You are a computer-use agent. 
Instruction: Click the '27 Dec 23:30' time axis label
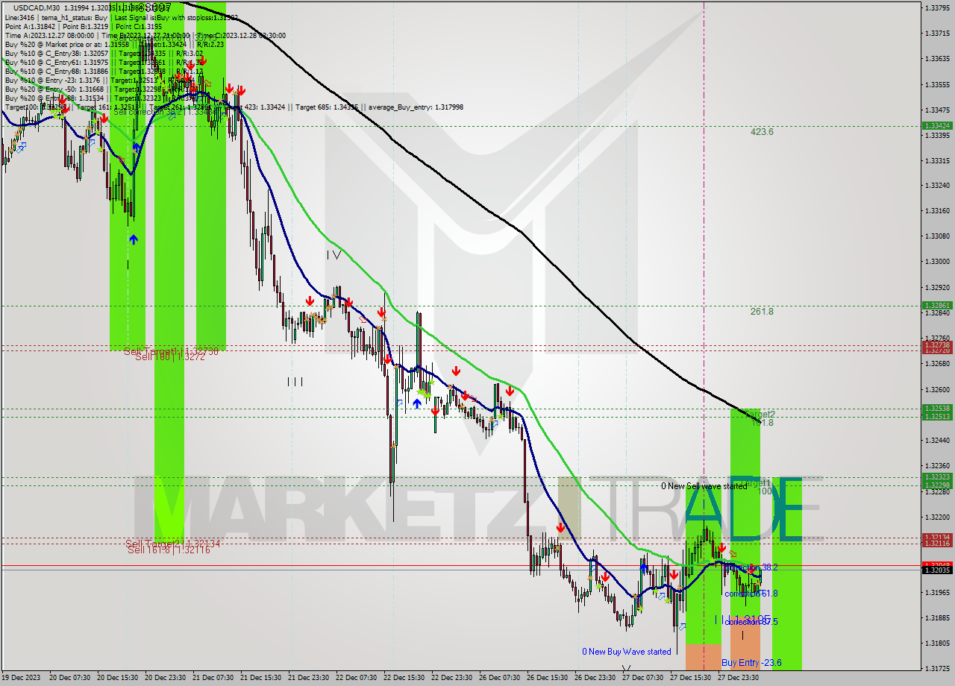coord(739,678)
